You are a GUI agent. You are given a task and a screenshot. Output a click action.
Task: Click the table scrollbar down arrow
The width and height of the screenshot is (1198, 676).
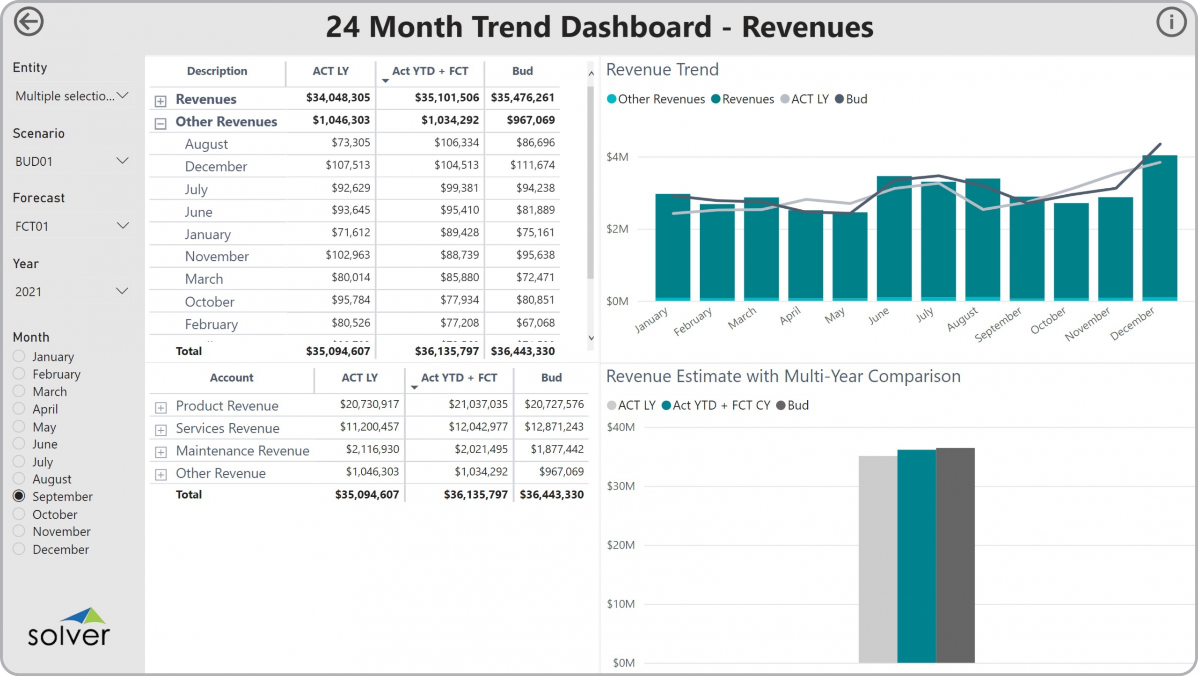(591, 338)
